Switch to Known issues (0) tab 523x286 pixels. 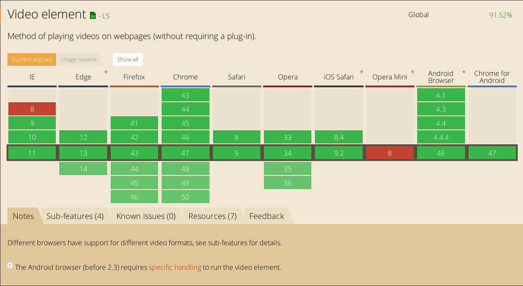click(x=146, y=216)
